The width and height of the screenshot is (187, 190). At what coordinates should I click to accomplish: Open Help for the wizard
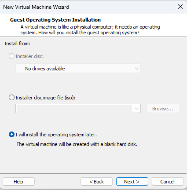pos(18,182)
